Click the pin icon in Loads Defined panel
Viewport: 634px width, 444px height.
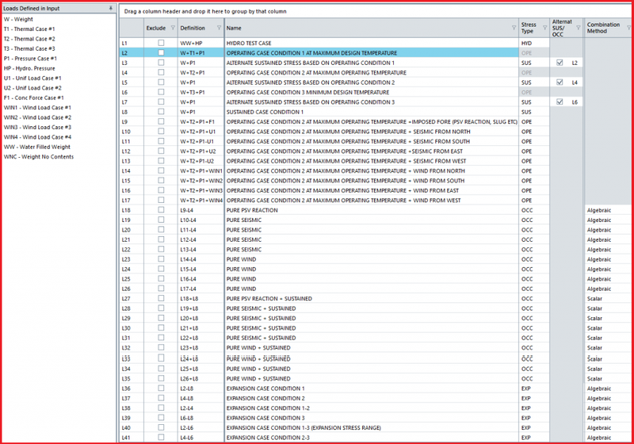(x=110, y=7)
